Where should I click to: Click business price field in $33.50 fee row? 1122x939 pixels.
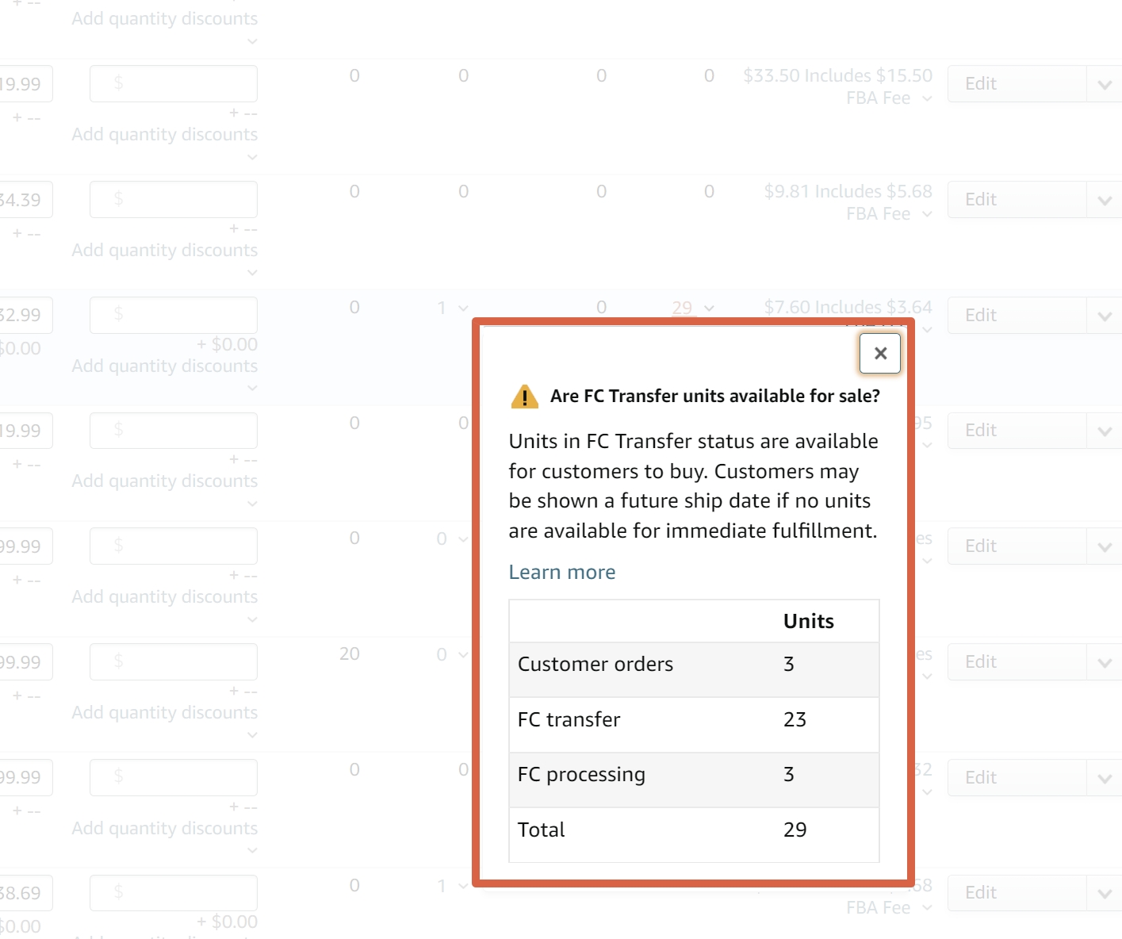click(173, 84)
